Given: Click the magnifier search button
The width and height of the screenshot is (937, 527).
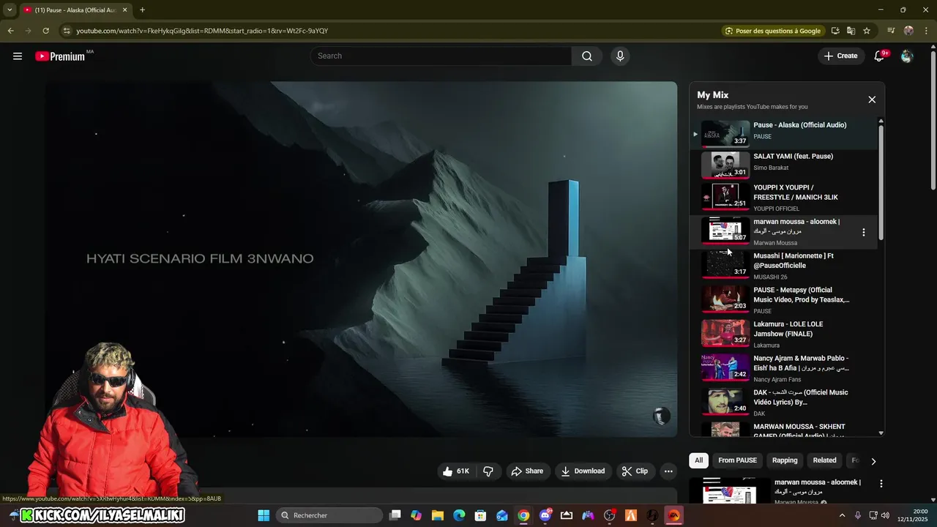Looking at the screenshot, I should 587,56.
